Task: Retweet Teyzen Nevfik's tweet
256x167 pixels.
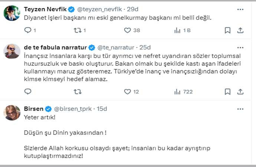Action: pyautogui.click(x=78, y=30)
